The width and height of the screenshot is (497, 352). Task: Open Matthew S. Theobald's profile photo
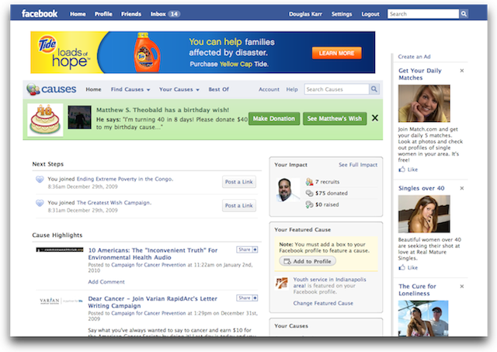(x=79, y=117)
